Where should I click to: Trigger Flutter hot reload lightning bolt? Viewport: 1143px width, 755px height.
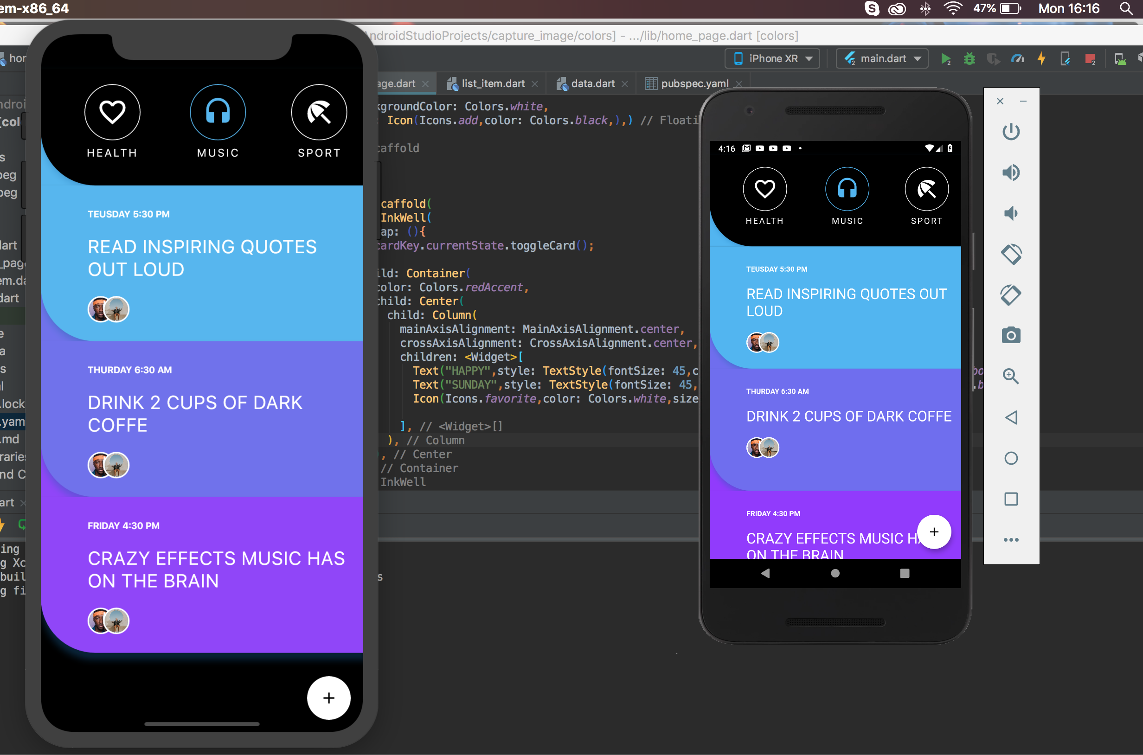pyautogui.click(x=1041, y=59)
